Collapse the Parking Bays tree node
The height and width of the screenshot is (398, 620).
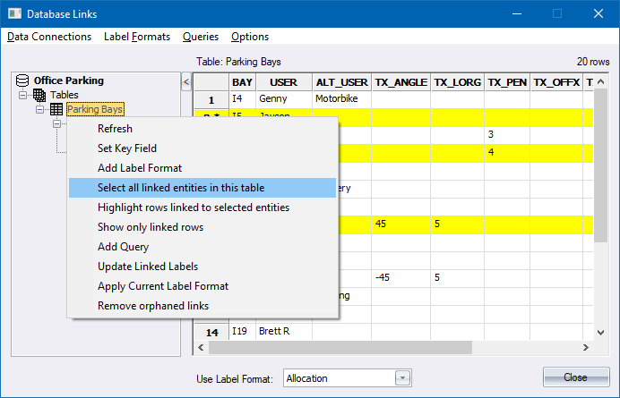tap(39, 109)
